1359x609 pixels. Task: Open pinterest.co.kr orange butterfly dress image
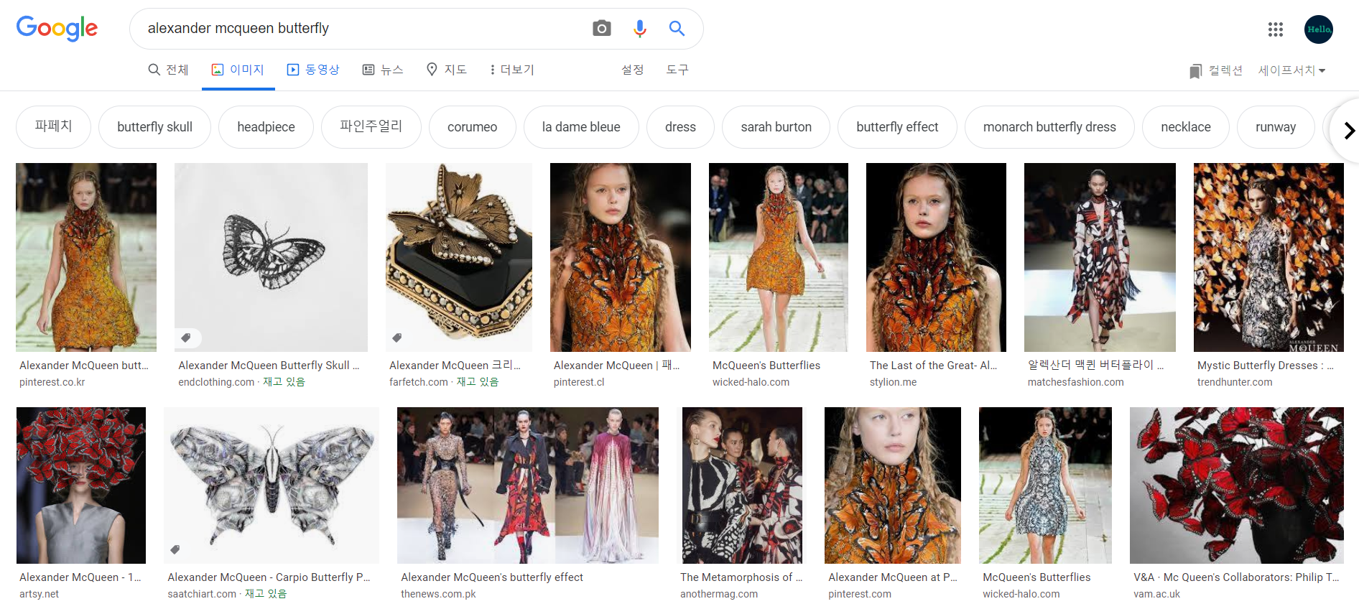point(86,257)
